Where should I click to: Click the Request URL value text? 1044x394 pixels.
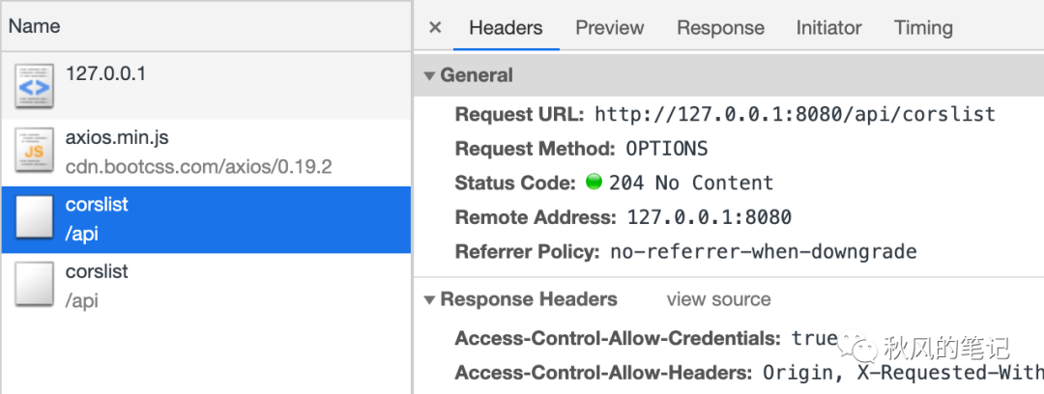tap(795, 114)
